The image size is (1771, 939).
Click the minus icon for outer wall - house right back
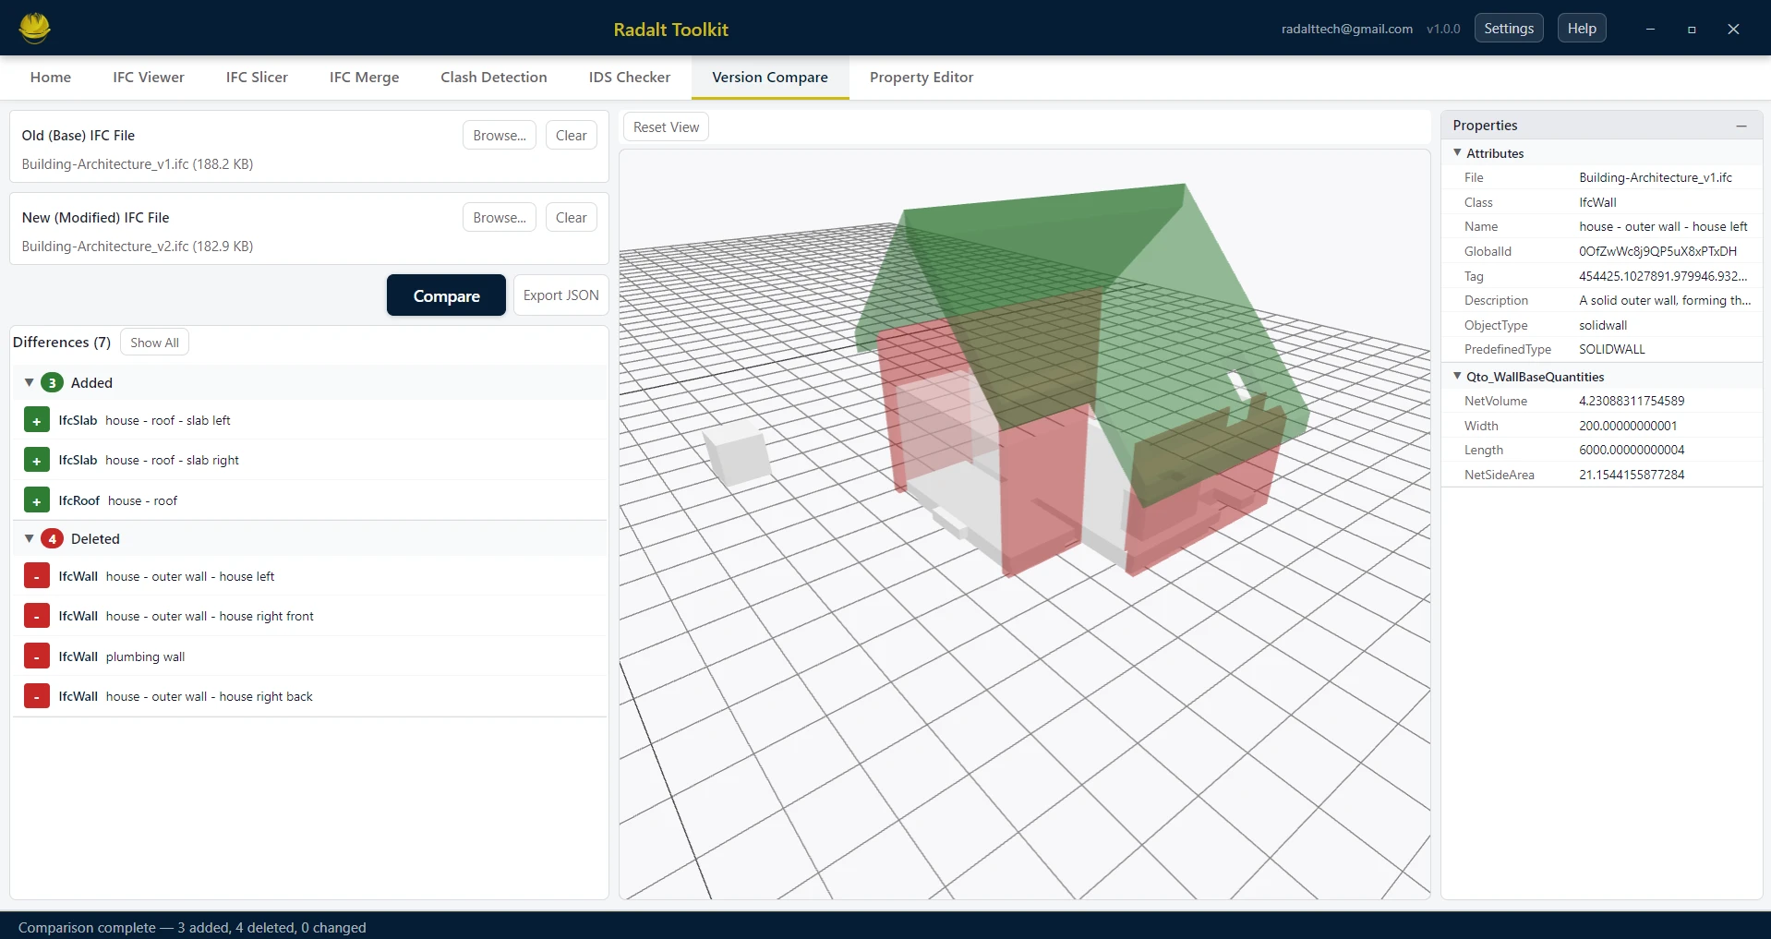tap(36, 695)
